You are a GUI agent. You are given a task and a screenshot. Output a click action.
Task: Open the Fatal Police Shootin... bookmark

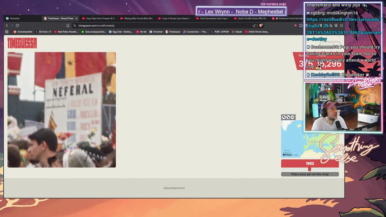66,32
